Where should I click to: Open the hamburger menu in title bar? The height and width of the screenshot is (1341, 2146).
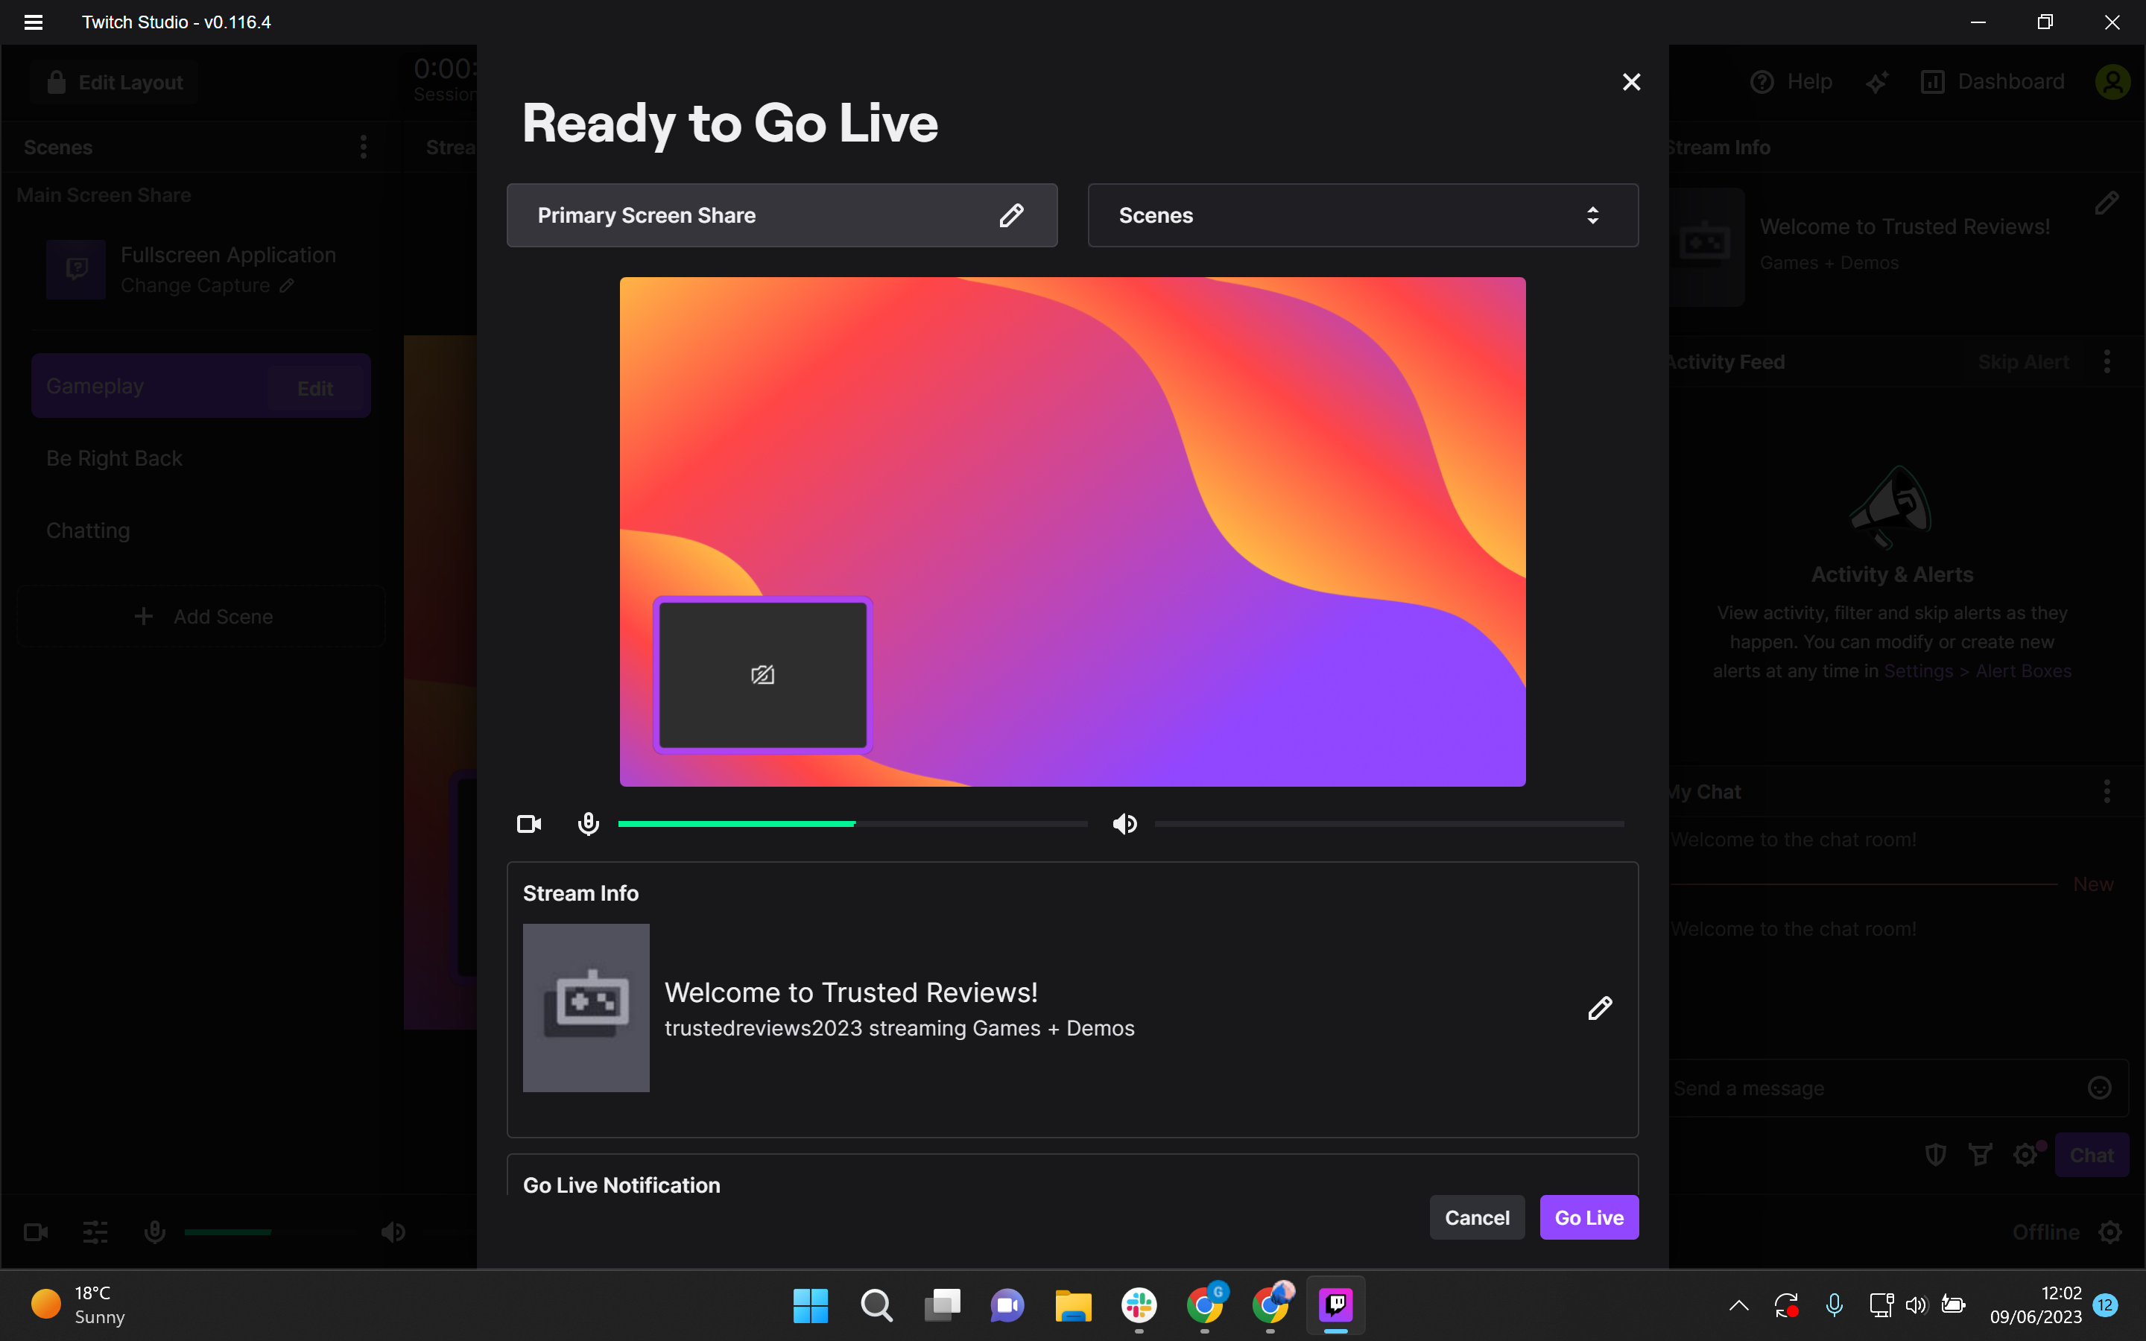pyautogui.click(x=33, y=22)
